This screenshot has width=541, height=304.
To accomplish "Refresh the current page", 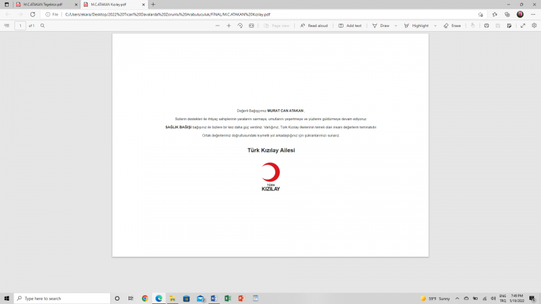I will (32, 14).
